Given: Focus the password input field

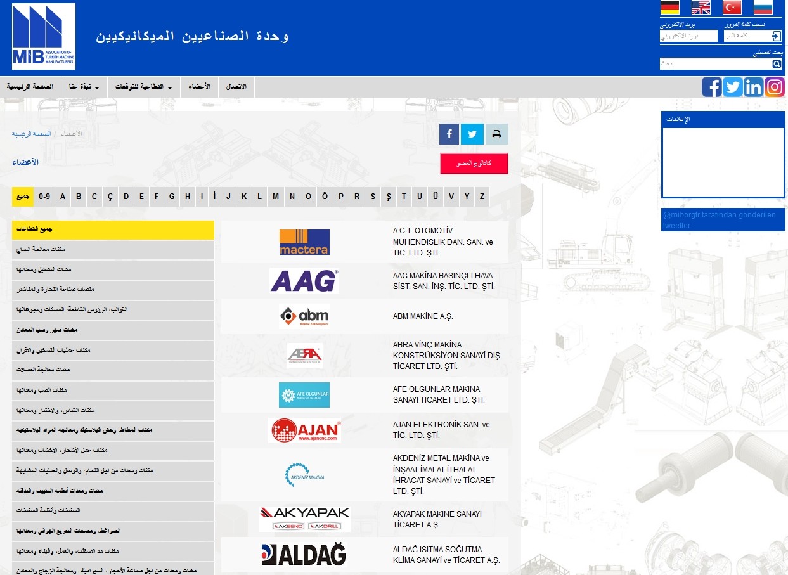Looking at the screenshot, I should click(x=748, y=36).
